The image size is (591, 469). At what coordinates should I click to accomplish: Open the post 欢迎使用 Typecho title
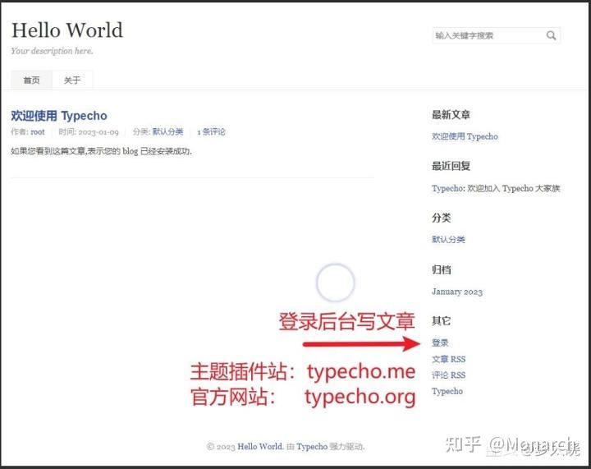point(59,116)
